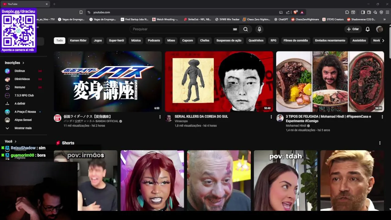Open the BANDAI OFFICIAL channel avatar
This screenshot has height=220, width=391.
57,118
